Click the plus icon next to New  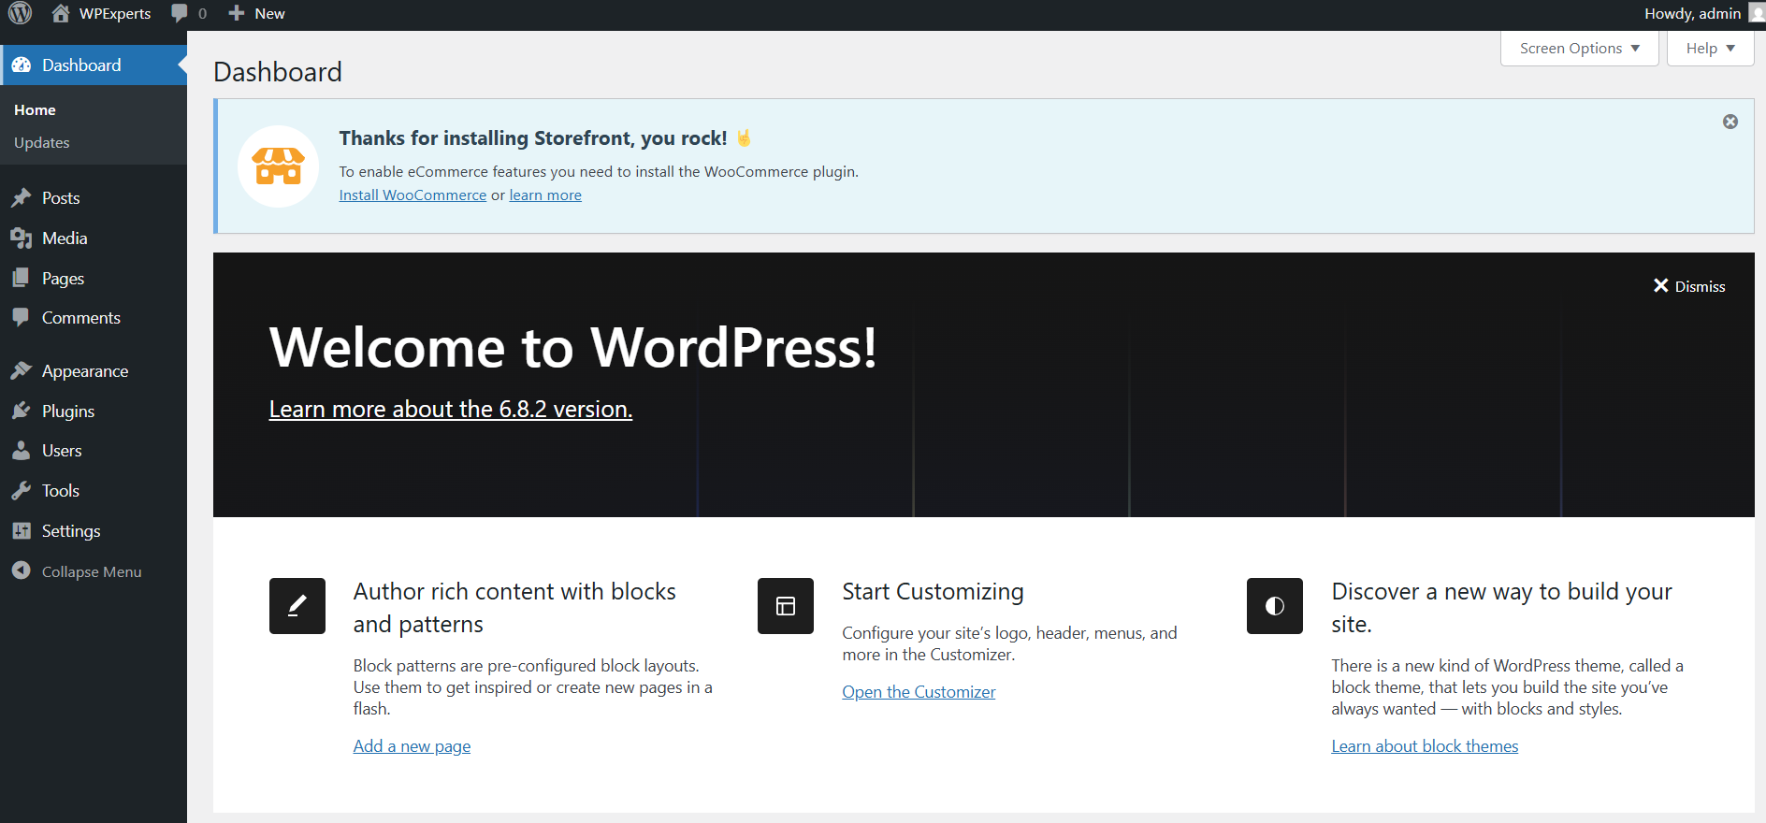click(237, 13)
